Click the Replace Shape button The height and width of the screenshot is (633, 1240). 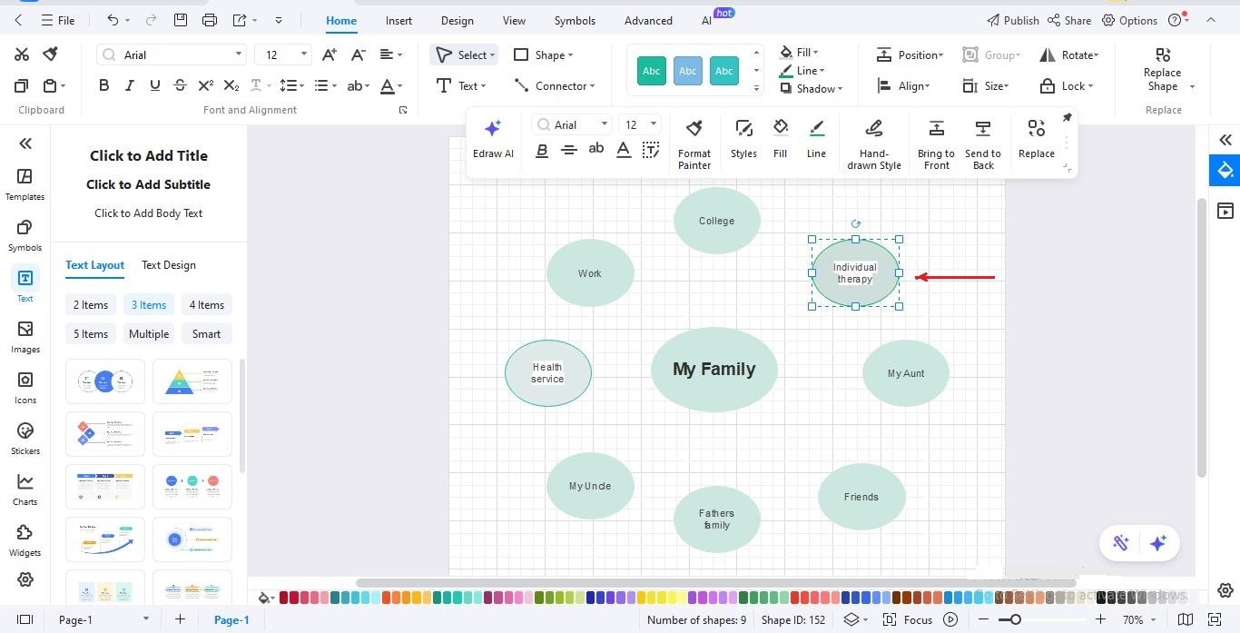[1163, 70]
